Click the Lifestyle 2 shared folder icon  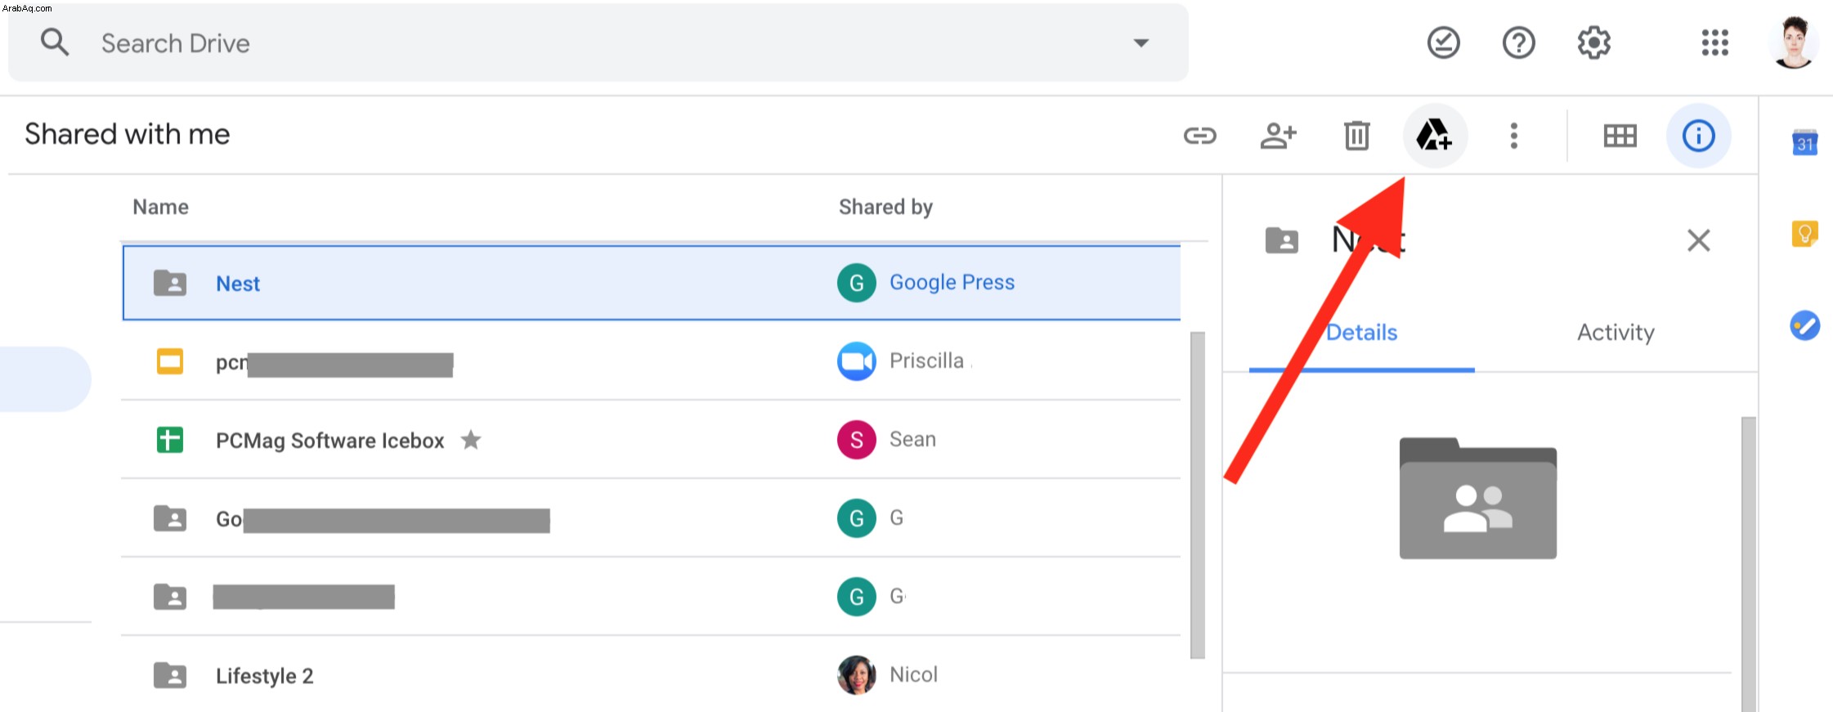point(170,675)
